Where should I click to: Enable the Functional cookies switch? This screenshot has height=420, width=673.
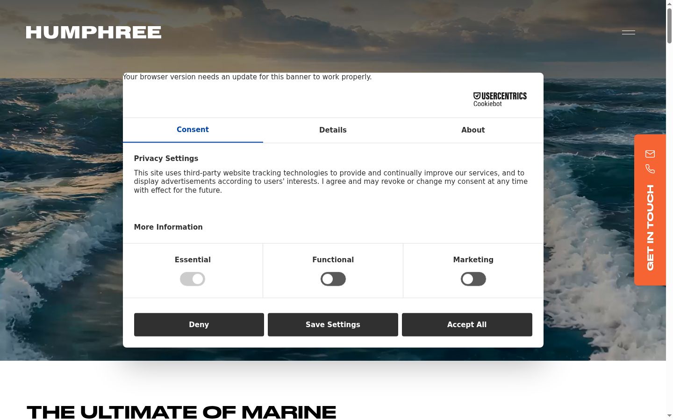[333, 279]
